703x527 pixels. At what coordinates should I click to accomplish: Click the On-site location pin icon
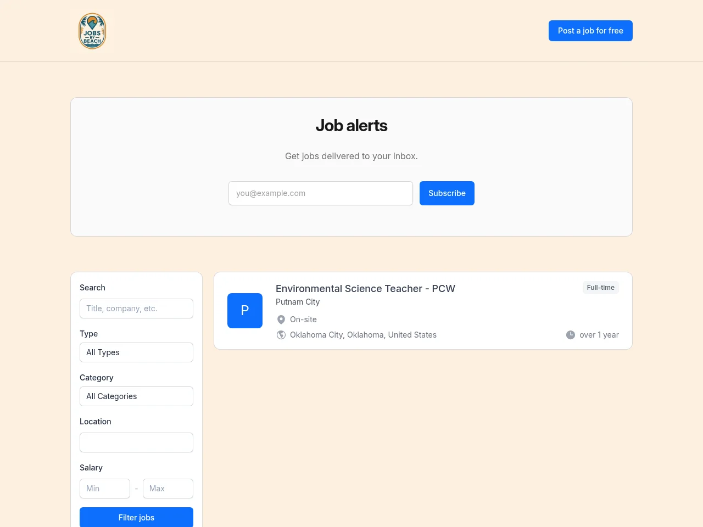pyautogui.click(x=281, y=319)
